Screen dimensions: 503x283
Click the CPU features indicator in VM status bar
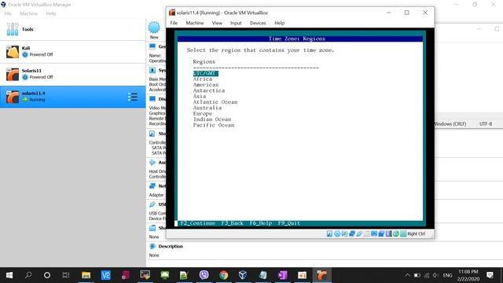click(x=388, y=233)
